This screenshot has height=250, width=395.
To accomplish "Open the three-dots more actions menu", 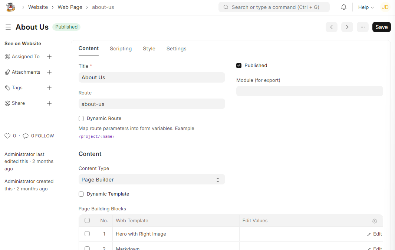I will click(363, 27).
